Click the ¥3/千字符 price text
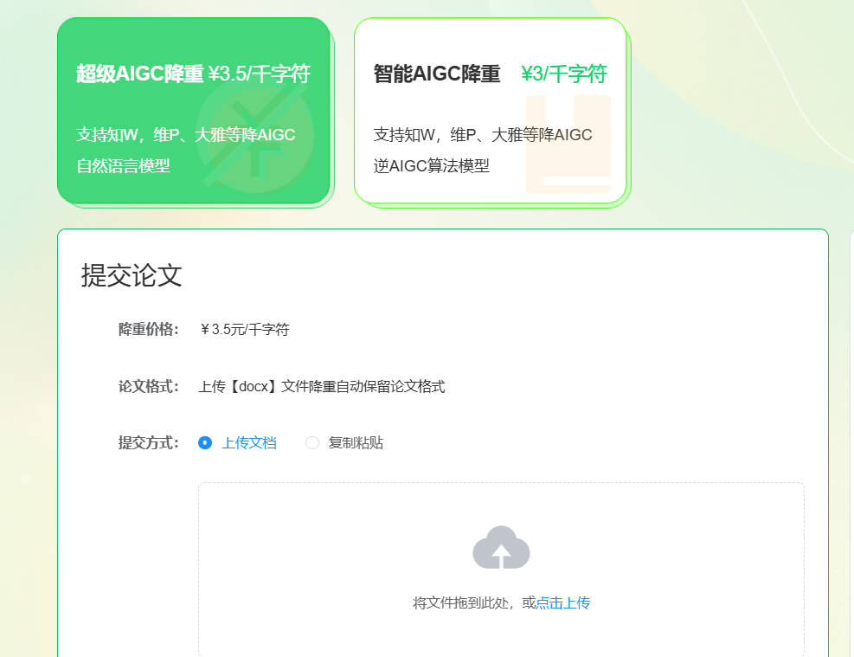This screenshot has height=657, width=854. 563,74
